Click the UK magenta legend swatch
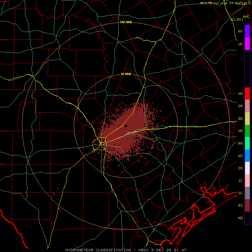 pyautogui.click(x=247, y=44)
